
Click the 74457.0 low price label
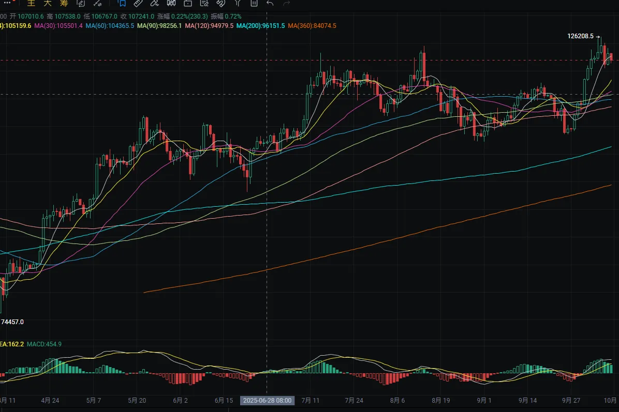(x=12, y=322)
